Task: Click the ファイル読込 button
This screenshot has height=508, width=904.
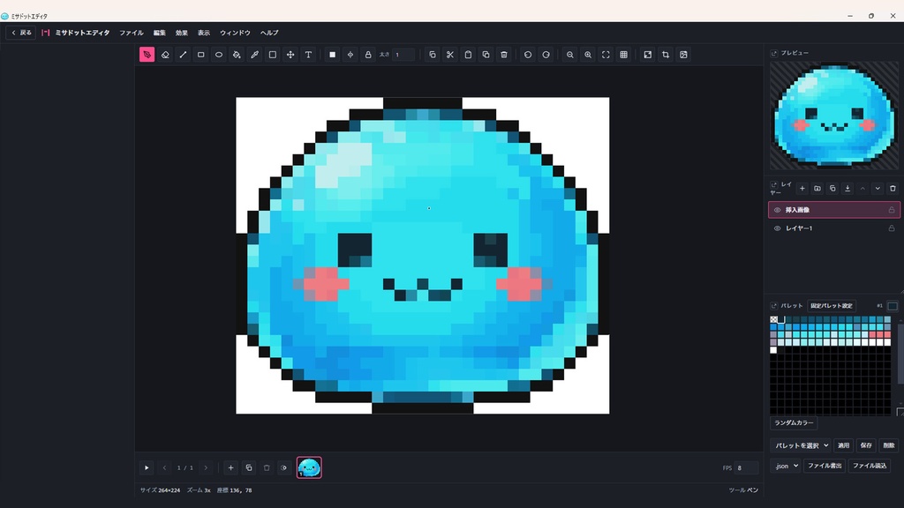Action: click(870, 466)
